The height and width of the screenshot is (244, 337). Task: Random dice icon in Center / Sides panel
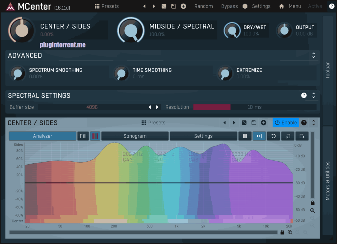244,122
